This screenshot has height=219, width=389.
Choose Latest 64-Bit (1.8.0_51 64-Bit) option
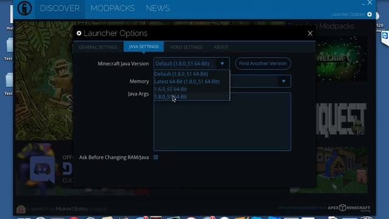192,82
